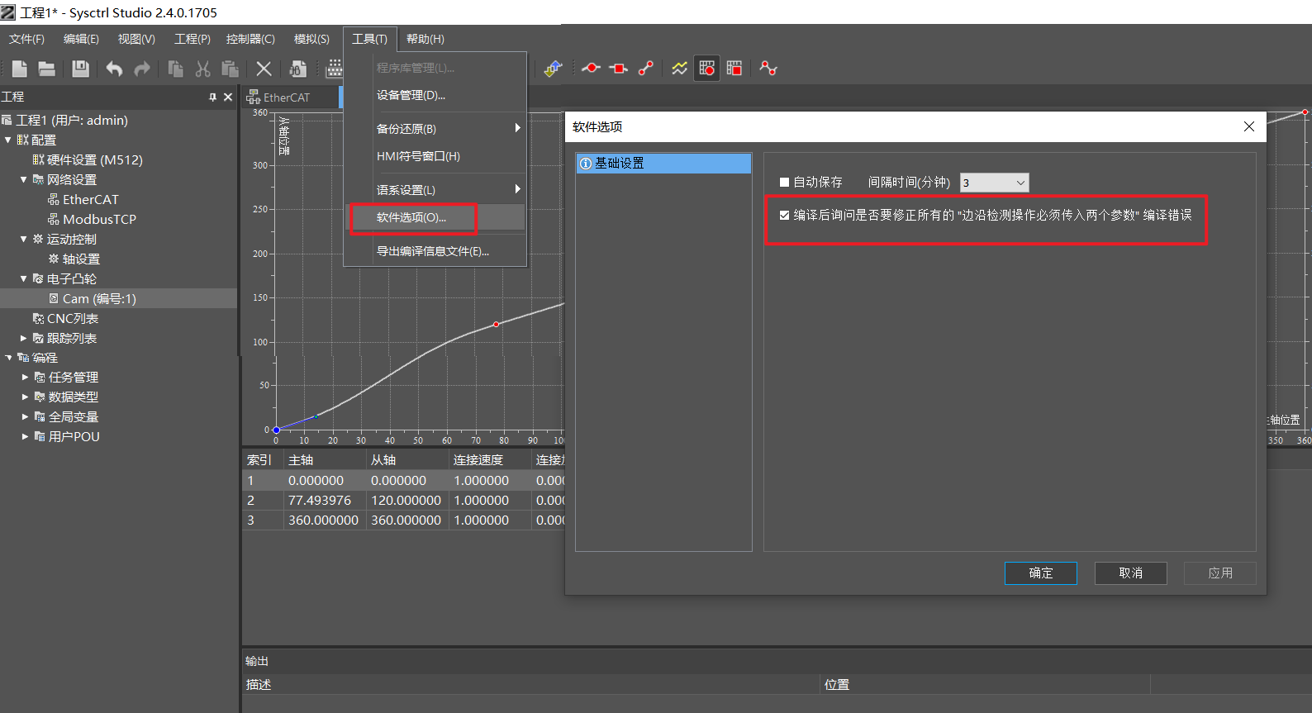Click the New file toolbar icon
Image resolution: width=1312 pixels, height=713 pixels.
click(x=20, y=69)
